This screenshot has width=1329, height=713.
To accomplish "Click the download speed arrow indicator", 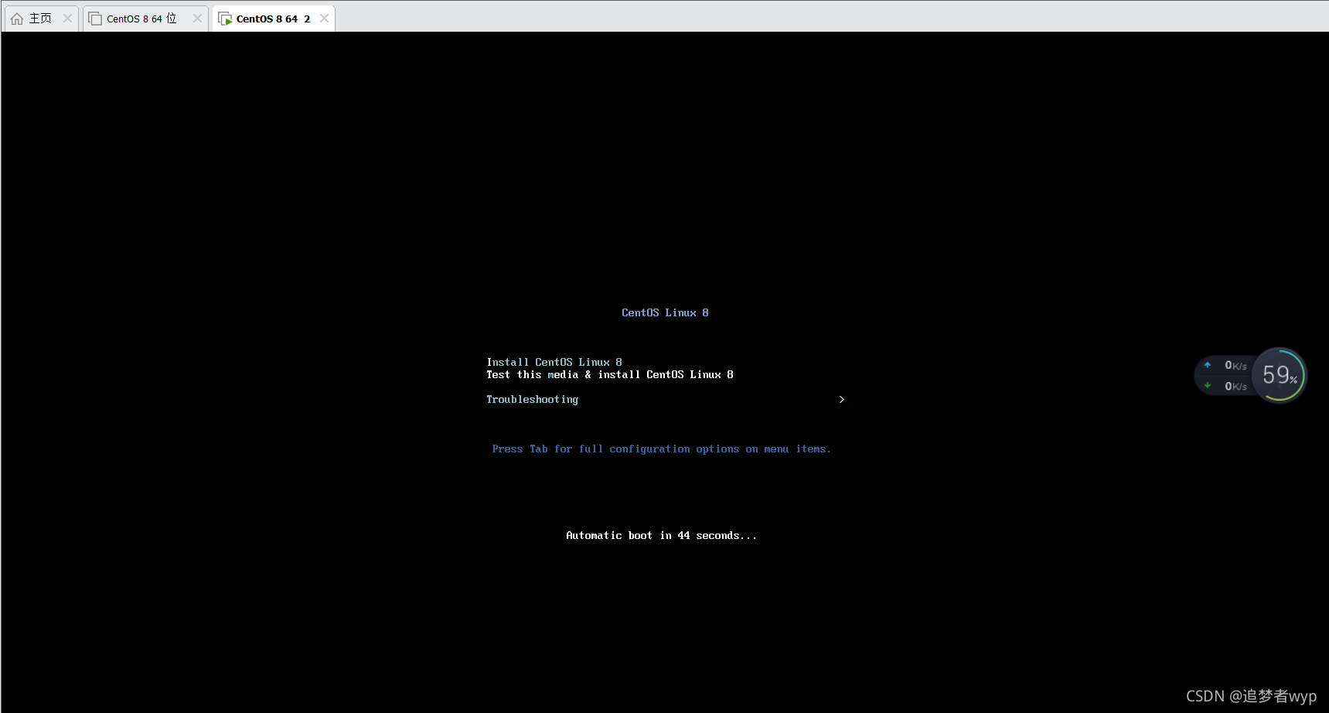I will coord(1207,386).
